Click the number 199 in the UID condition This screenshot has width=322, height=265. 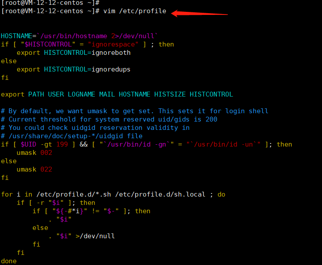pos(62,144)
